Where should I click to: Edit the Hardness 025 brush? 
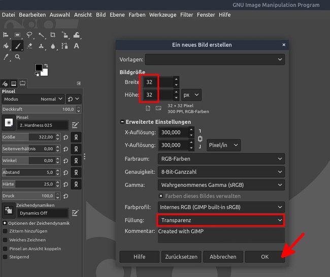[75, 125]
